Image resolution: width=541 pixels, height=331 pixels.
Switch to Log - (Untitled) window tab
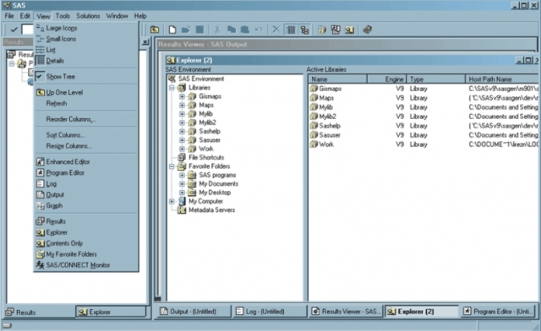[270, 312]
